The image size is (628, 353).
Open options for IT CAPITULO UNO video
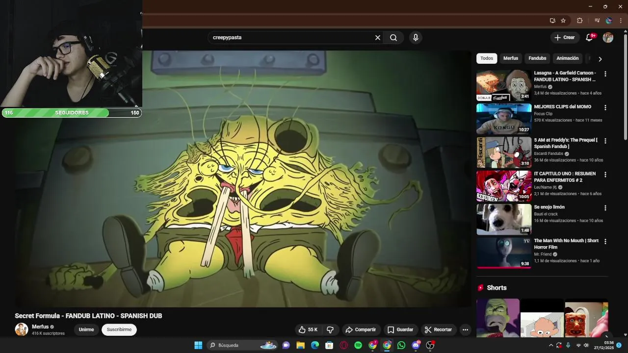coord(605,175)
